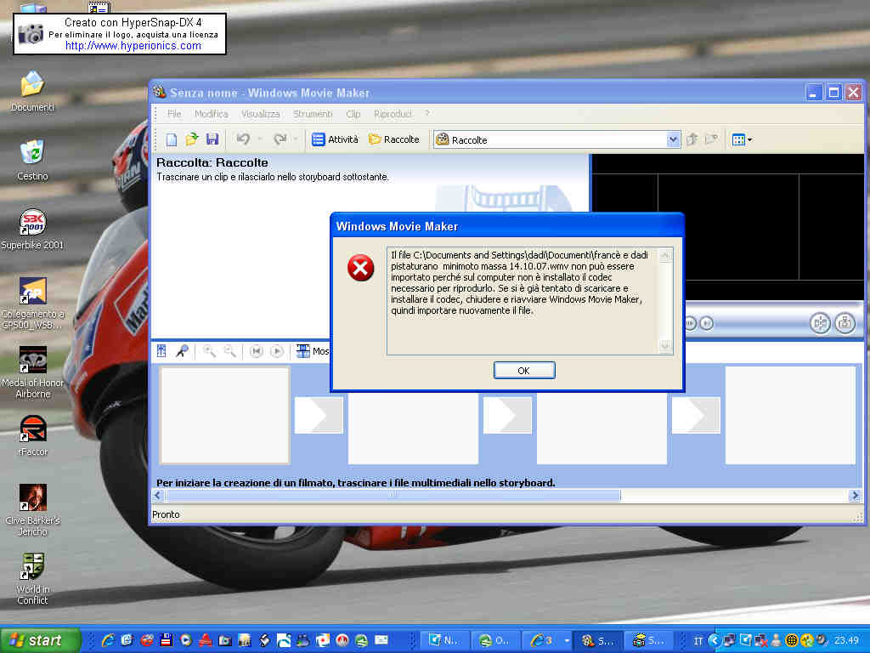
Task: Open the File menu
Action: [174, 114]
